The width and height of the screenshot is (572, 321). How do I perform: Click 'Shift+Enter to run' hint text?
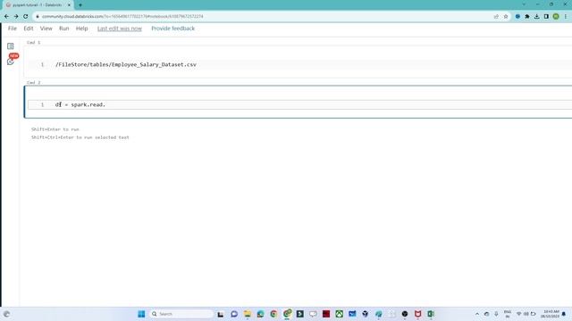tap(55, 129)
